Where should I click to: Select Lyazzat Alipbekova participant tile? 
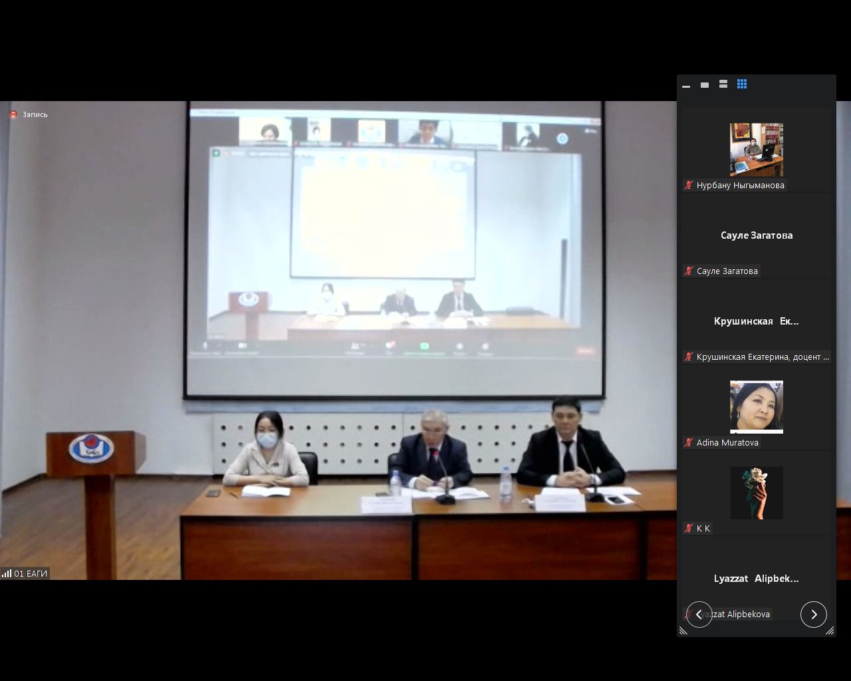756,579
